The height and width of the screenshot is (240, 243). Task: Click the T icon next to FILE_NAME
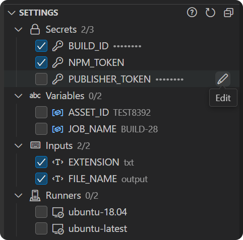(57, 179)
